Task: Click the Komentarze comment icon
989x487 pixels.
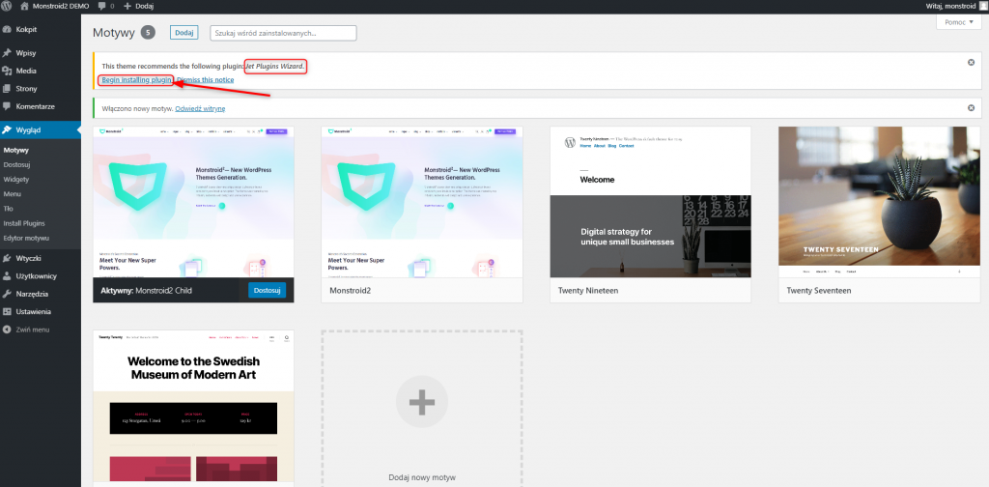Action: [x=7, y=106]
